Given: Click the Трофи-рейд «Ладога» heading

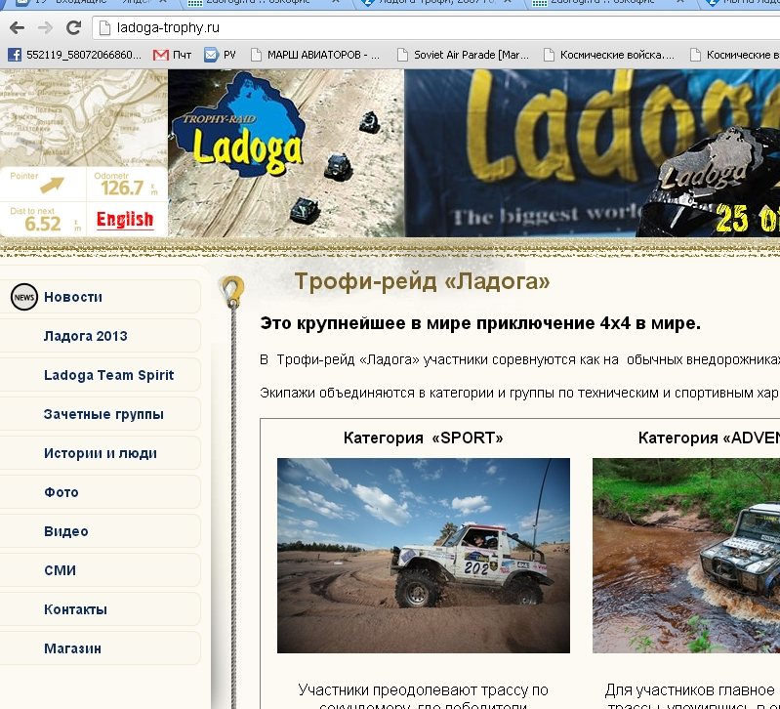Looking at the screenshot, I should (422, 281).
